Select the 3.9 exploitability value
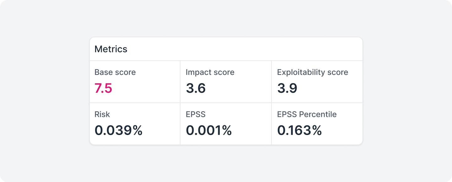This screenshot has height=182, width=452. click(x=287, y=88)
